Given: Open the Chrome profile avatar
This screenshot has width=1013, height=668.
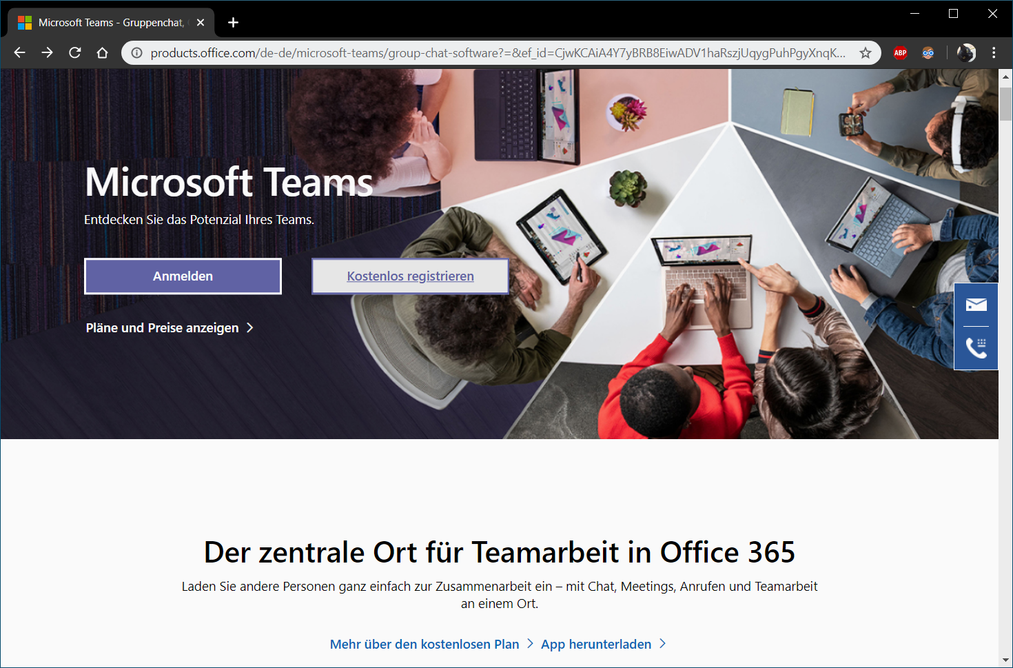Looking at the screenshot, I should coord(966,53).
